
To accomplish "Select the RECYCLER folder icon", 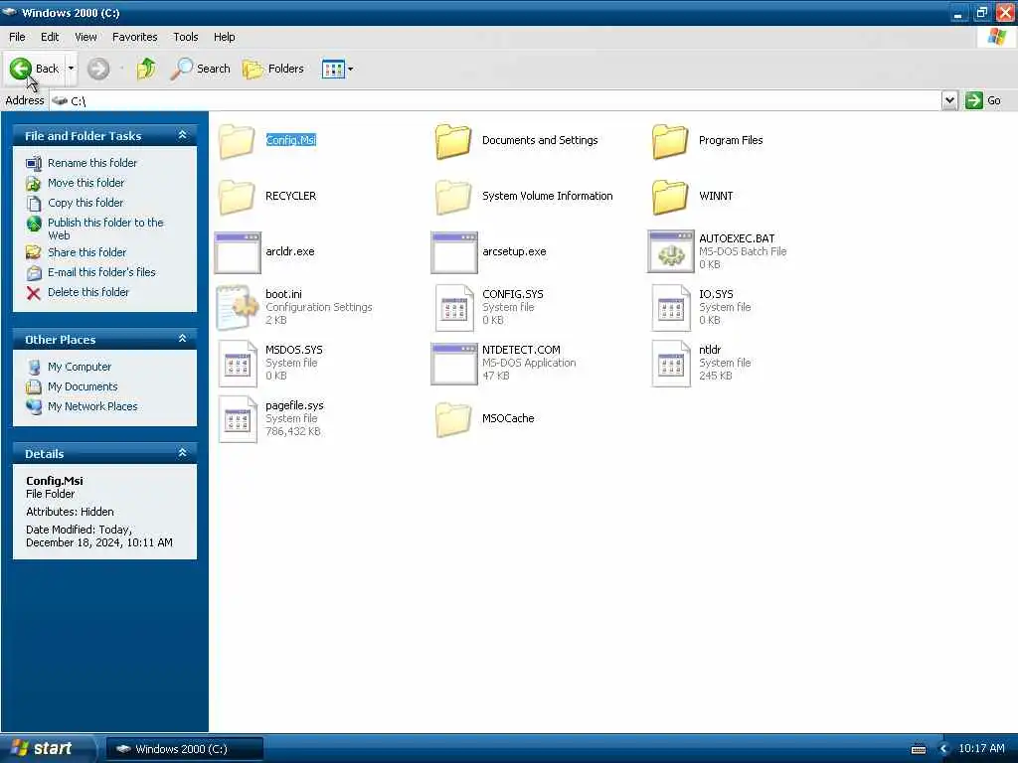I will pyautogui.click(x=237, y=197).
